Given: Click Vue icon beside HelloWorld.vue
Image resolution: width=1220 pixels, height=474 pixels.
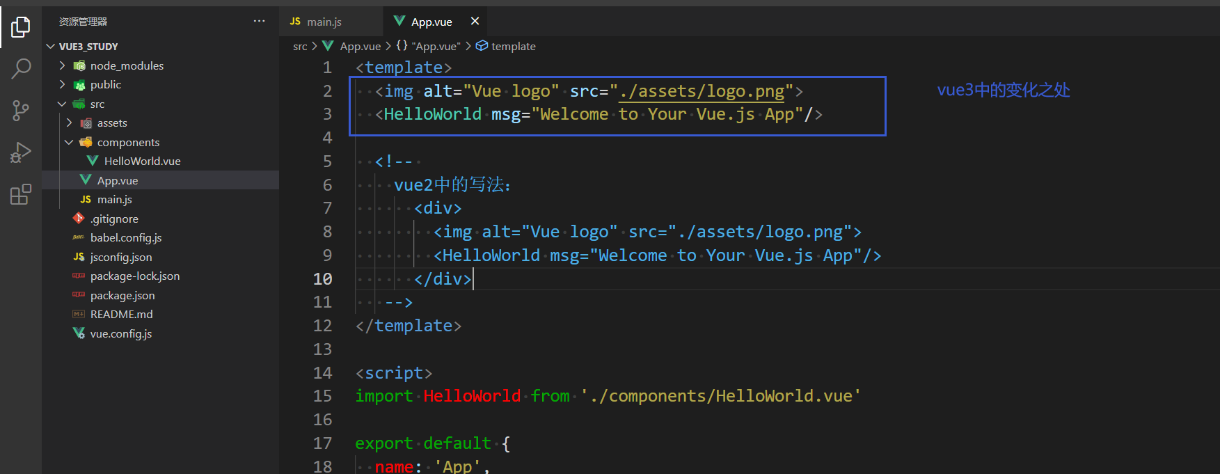Looking at the screenshot, I should tap(92, 161).
